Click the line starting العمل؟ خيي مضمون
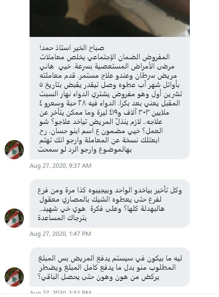The width and height of the screenshot is (219, 297). pyautogui.click(x=101, y=131)
